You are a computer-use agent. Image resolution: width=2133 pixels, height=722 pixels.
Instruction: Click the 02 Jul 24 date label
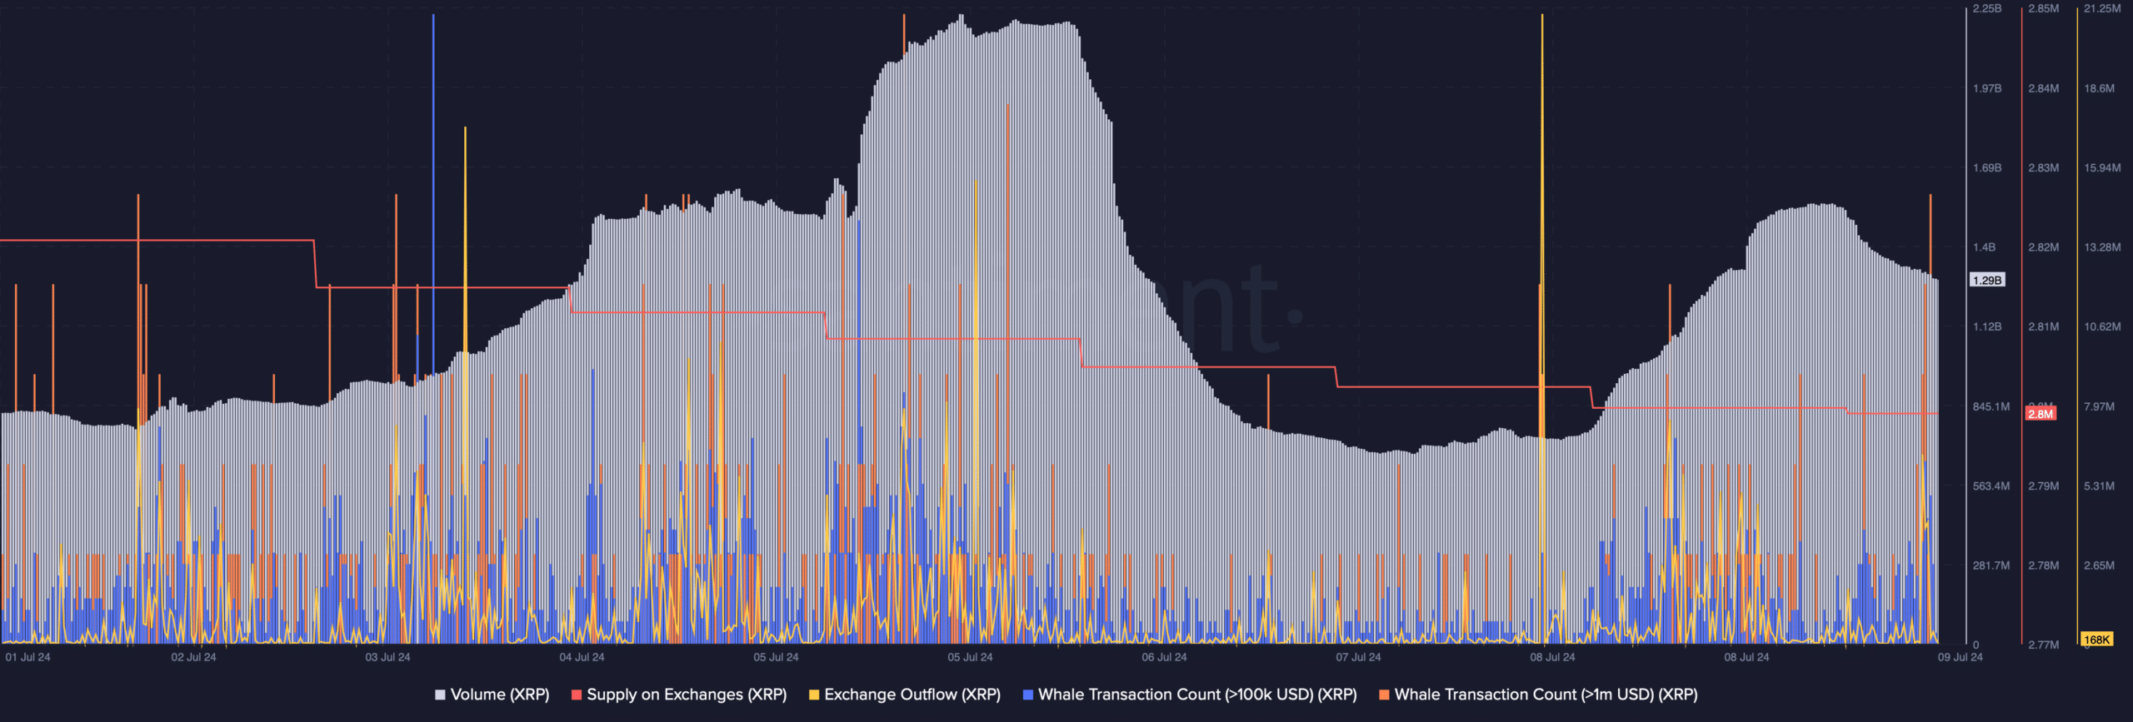click(193, 657)
